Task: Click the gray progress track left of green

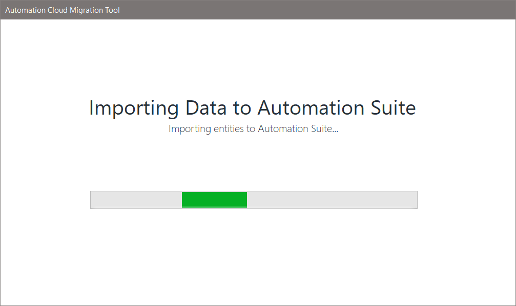Action: [136, 200]
